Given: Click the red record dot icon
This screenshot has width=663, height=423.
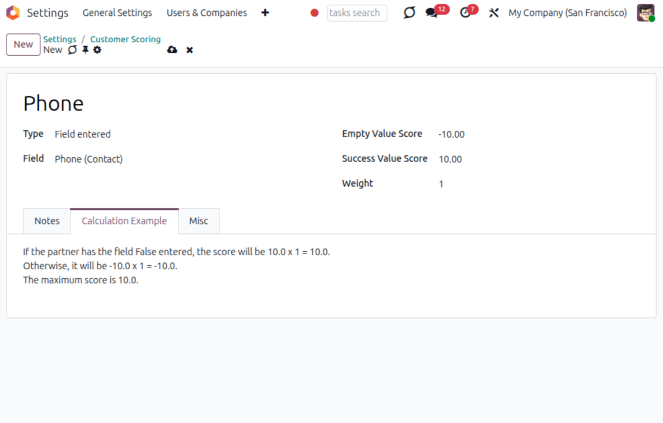Looking at the screenshot, I should pos(314,13).
